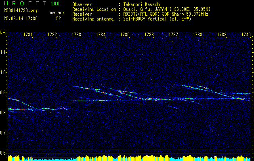Click the 0.9 kHz axis label

pos(3,93)
